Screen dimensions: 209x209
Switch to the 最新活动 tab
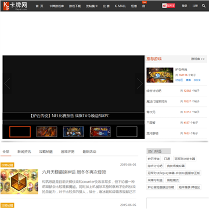pos(89,152)
